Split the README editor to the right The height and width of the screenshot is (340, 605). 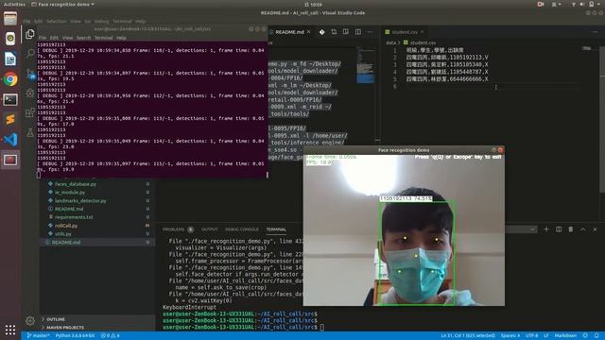coord(358,32)
